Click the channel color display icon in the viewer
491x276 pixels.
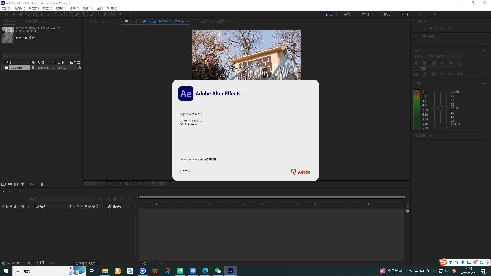click(121, 184)
